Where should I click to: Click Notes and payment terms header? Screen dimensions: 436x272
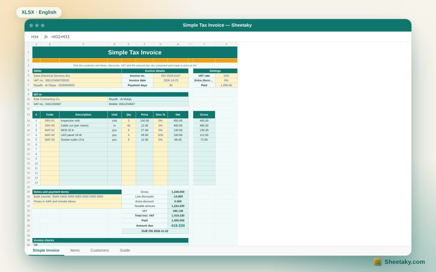pos(77,192)
